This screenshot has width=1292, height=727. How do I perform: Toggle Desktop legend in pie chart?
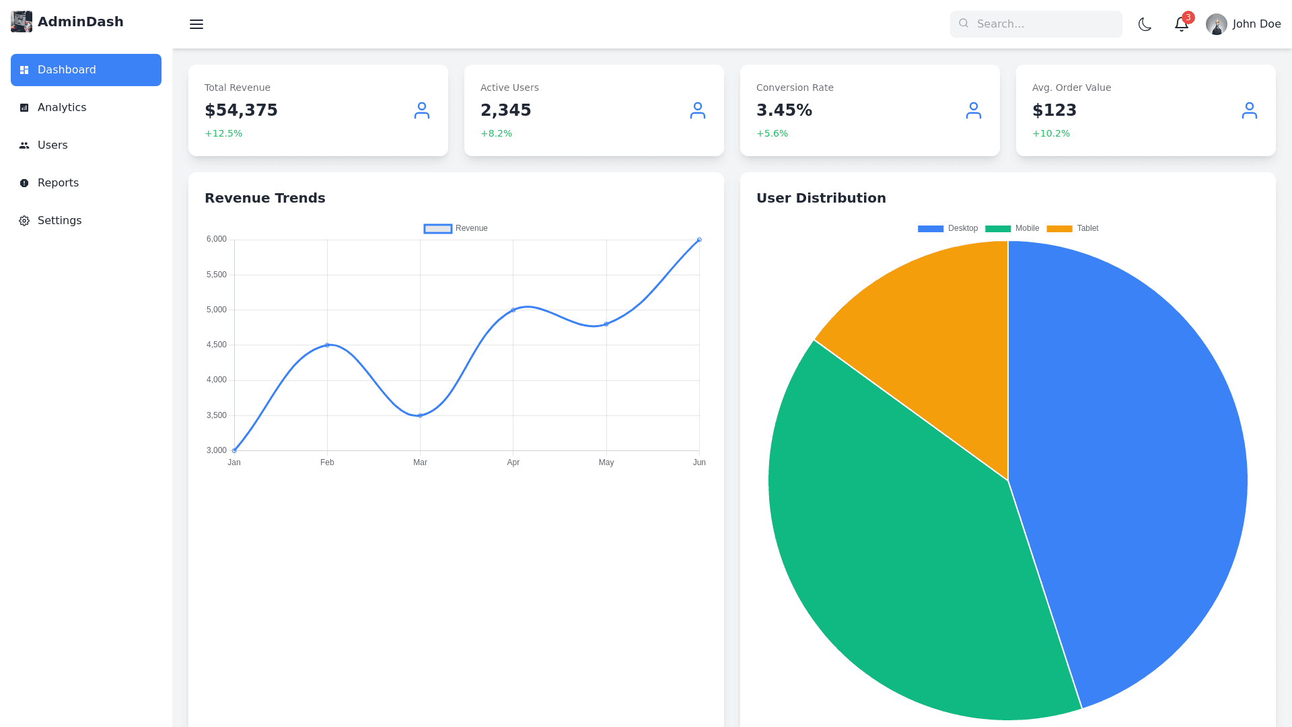947,229
